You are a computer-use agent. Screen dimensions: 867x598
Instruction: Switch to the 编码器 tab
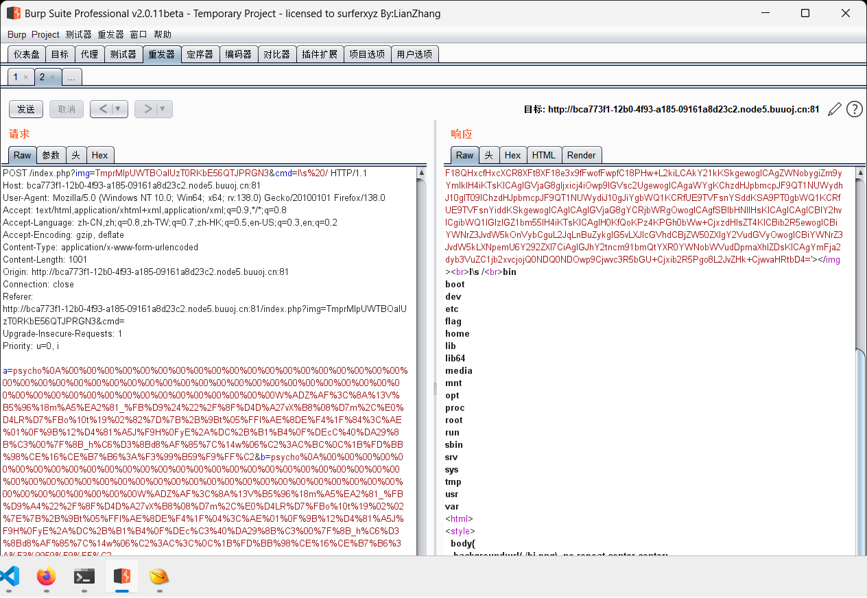(239, 54)
